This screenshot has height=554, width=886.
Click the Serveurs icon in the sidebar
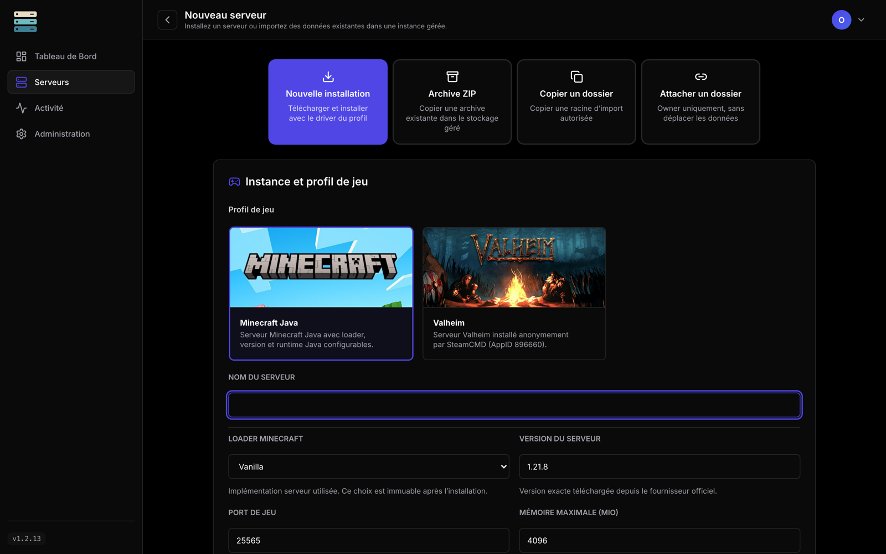tap(21, 82)
